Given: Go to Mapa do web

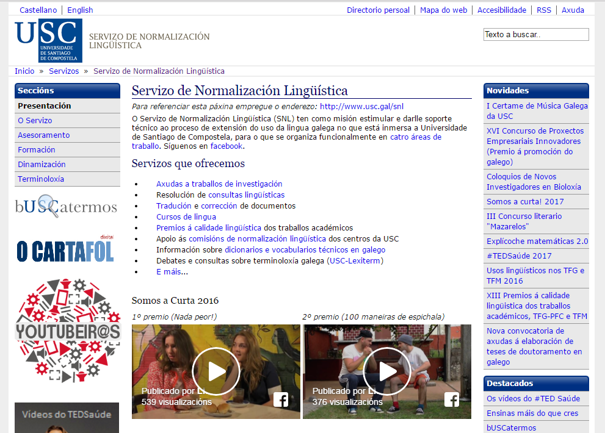Looking at the screenshot, I should pos(443,10).
